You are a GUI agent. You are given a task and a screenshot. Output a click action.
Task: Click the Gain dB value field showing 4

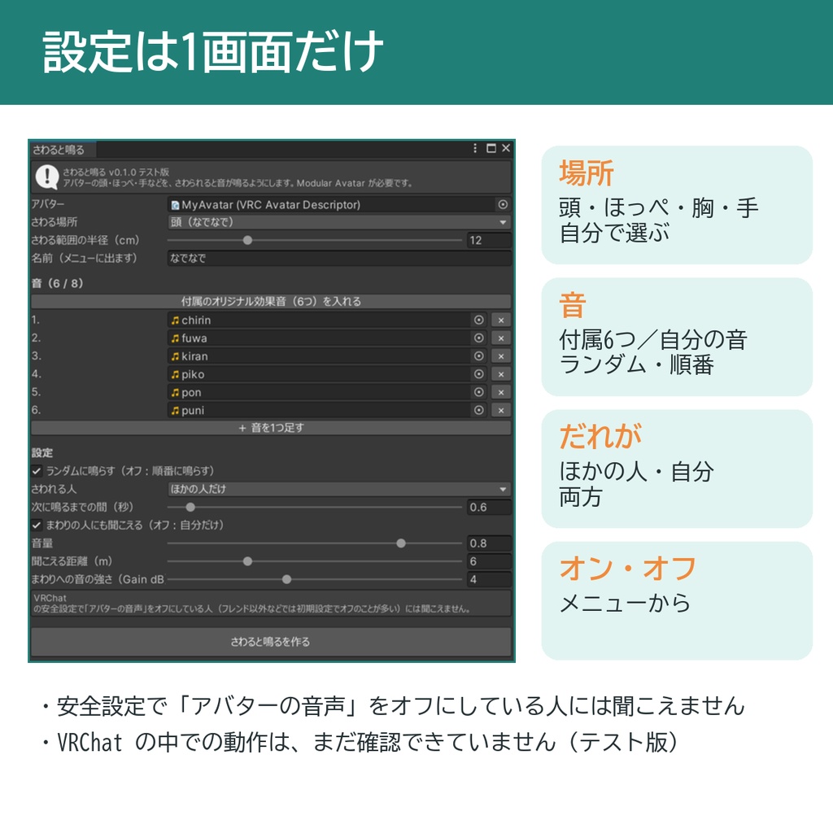tap(489, 579)
